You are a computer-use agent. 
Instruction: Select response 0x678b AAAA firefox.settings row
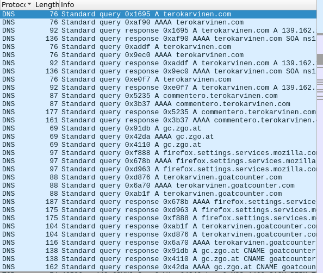click(158, 202)
